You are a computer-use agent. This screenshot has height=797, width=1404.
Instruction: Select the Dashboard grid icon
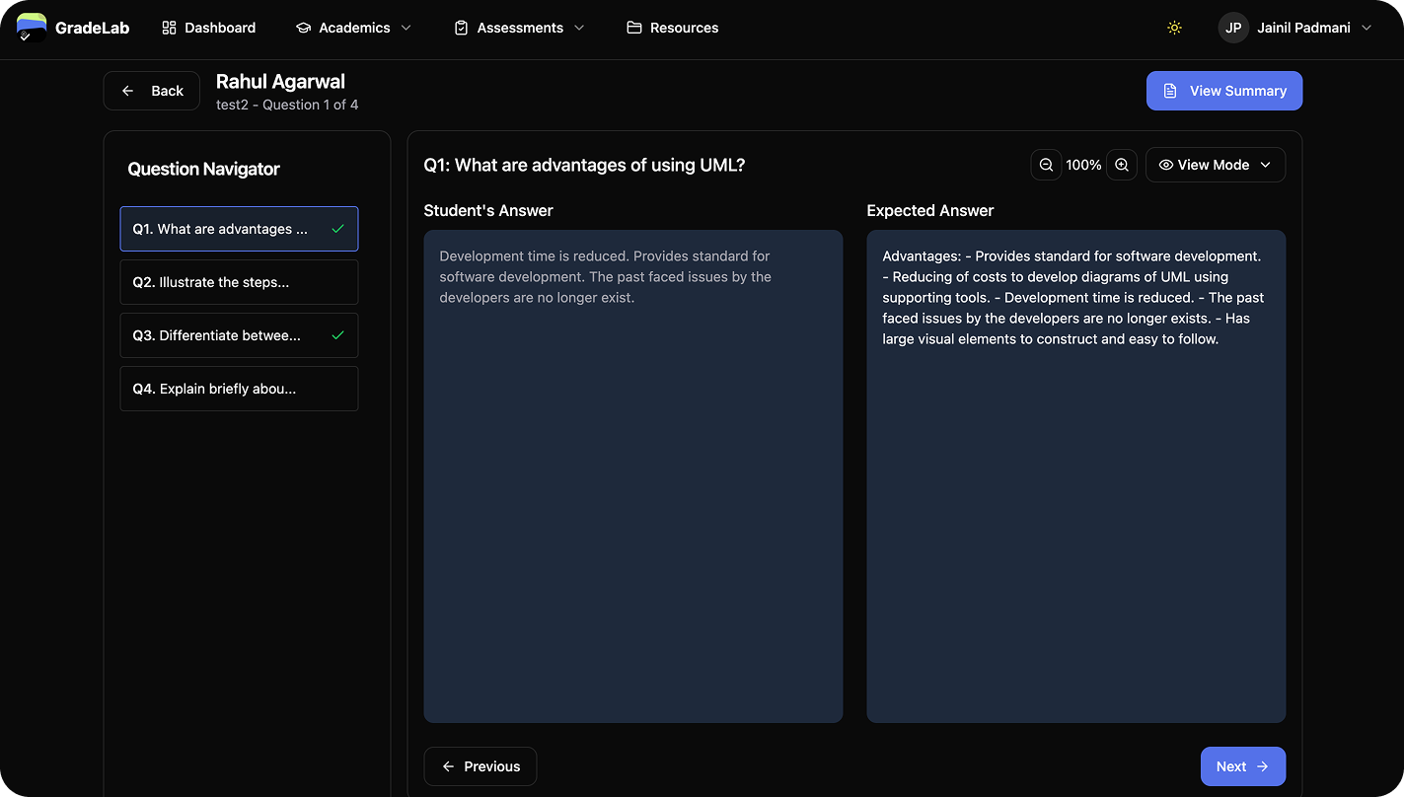[x=168, y=28]
